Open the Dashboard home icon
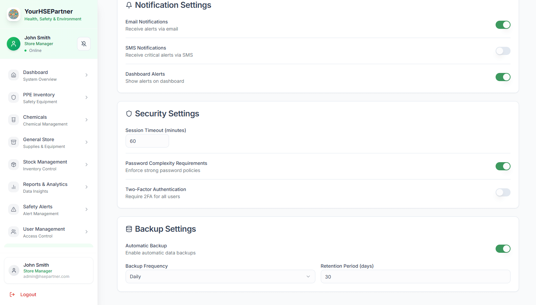536x305 pixels. (14, 75)
